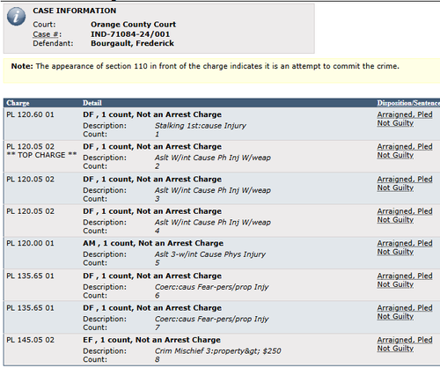Viewport: 440px width, 368px height.
Task: Click Arraigned link for count 3 assault charge
Action: pos(405,183)
